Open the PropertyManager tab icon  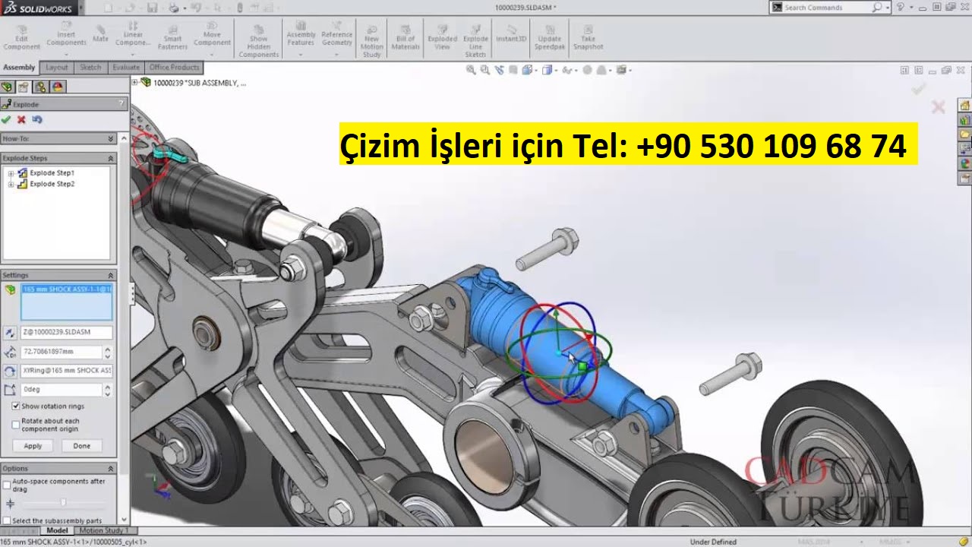point(24,87)
